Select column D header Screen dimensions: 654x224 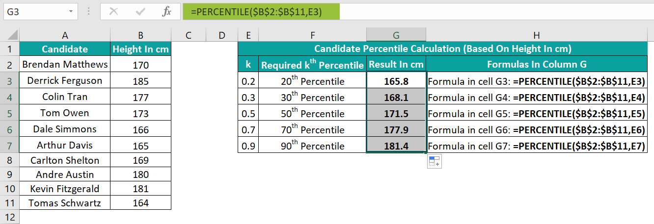tap(221, 35)
